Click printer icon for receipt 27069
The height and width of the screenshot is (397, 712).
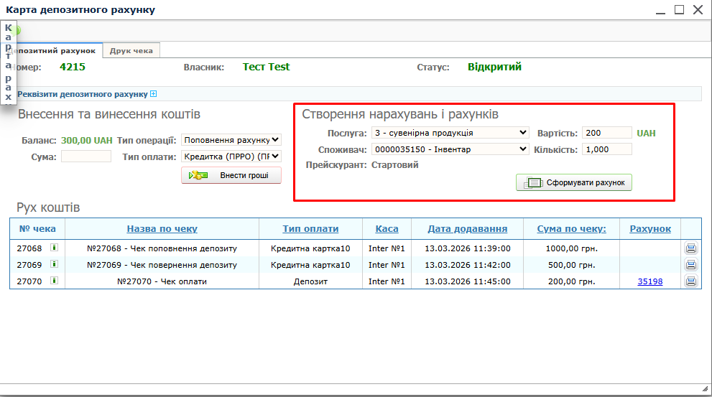(x=690, y=265)
